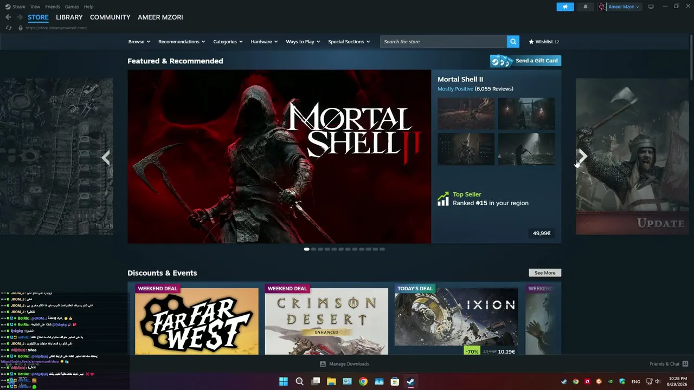Image resolution: width=694 pixels, height=390 pixels.
Task: Jump to the last featured carousel dot
Action: point(382,249)
